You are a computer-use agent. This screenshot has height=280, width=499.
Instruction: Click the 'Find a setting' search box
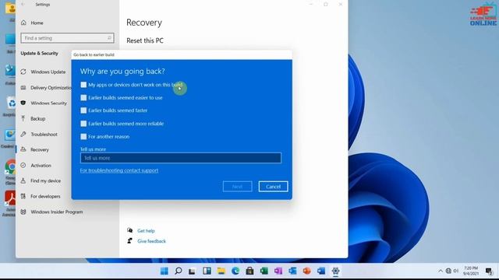[67, 38]
